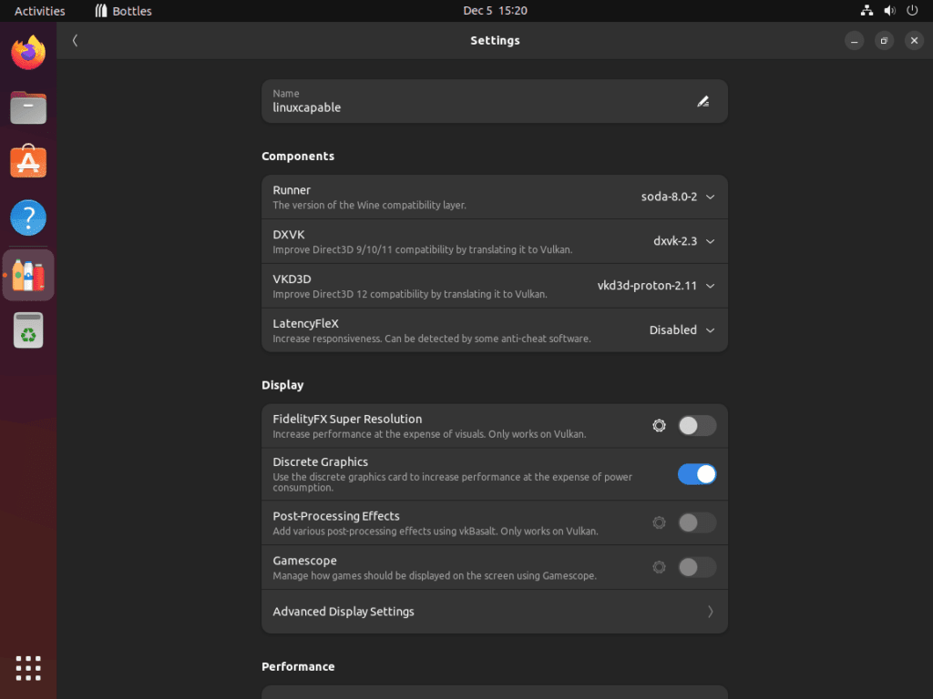Open the Runner version dropdown
933x699 pixels.
click(674, 197)
